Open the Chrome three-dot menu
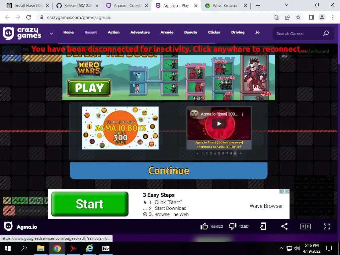The image size is (340, 255). coord(333,17)
